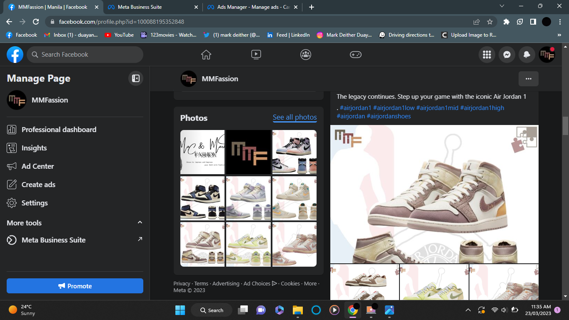This screenshot has height=320, width=569.
Task: Open the Facebook menu grid icon
Action: [487, 55]
